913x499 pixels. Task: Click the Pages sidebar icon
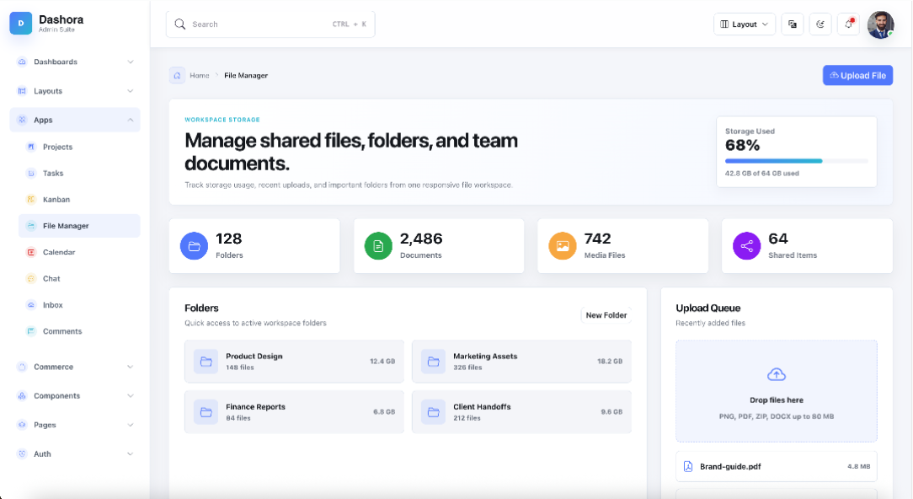click(22, 425)
